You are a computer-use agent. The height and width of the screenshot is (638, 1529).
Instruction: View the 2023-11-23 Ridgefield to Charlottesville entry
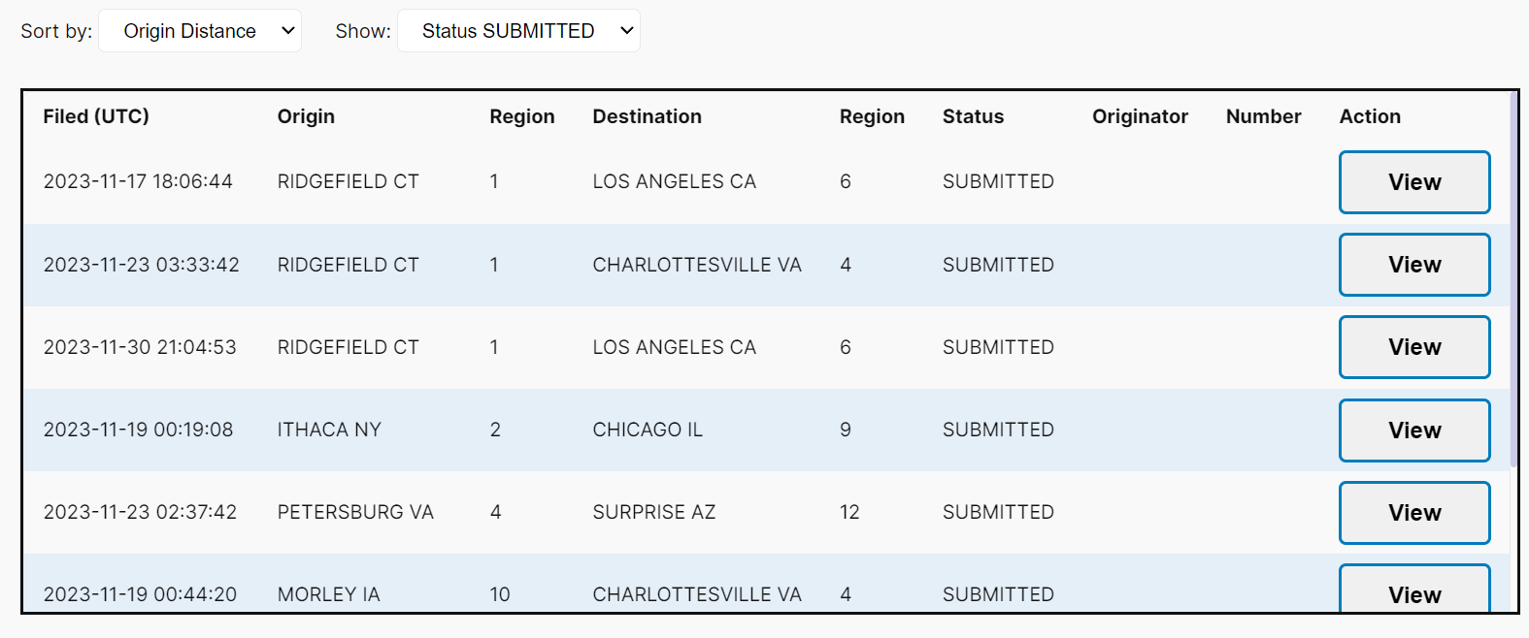(1413, 265)
